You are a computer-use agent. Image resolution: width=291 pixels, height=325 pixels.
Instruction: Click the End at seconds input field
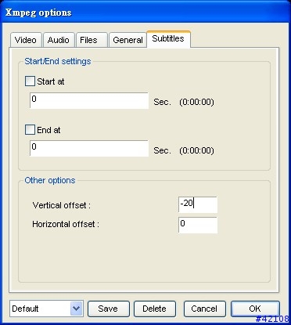pyautogui.click(x=89, y=149)
